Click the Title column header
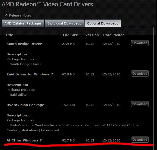Image resolution: width=157 pixels, height=150 pixels. coord(9,35)
